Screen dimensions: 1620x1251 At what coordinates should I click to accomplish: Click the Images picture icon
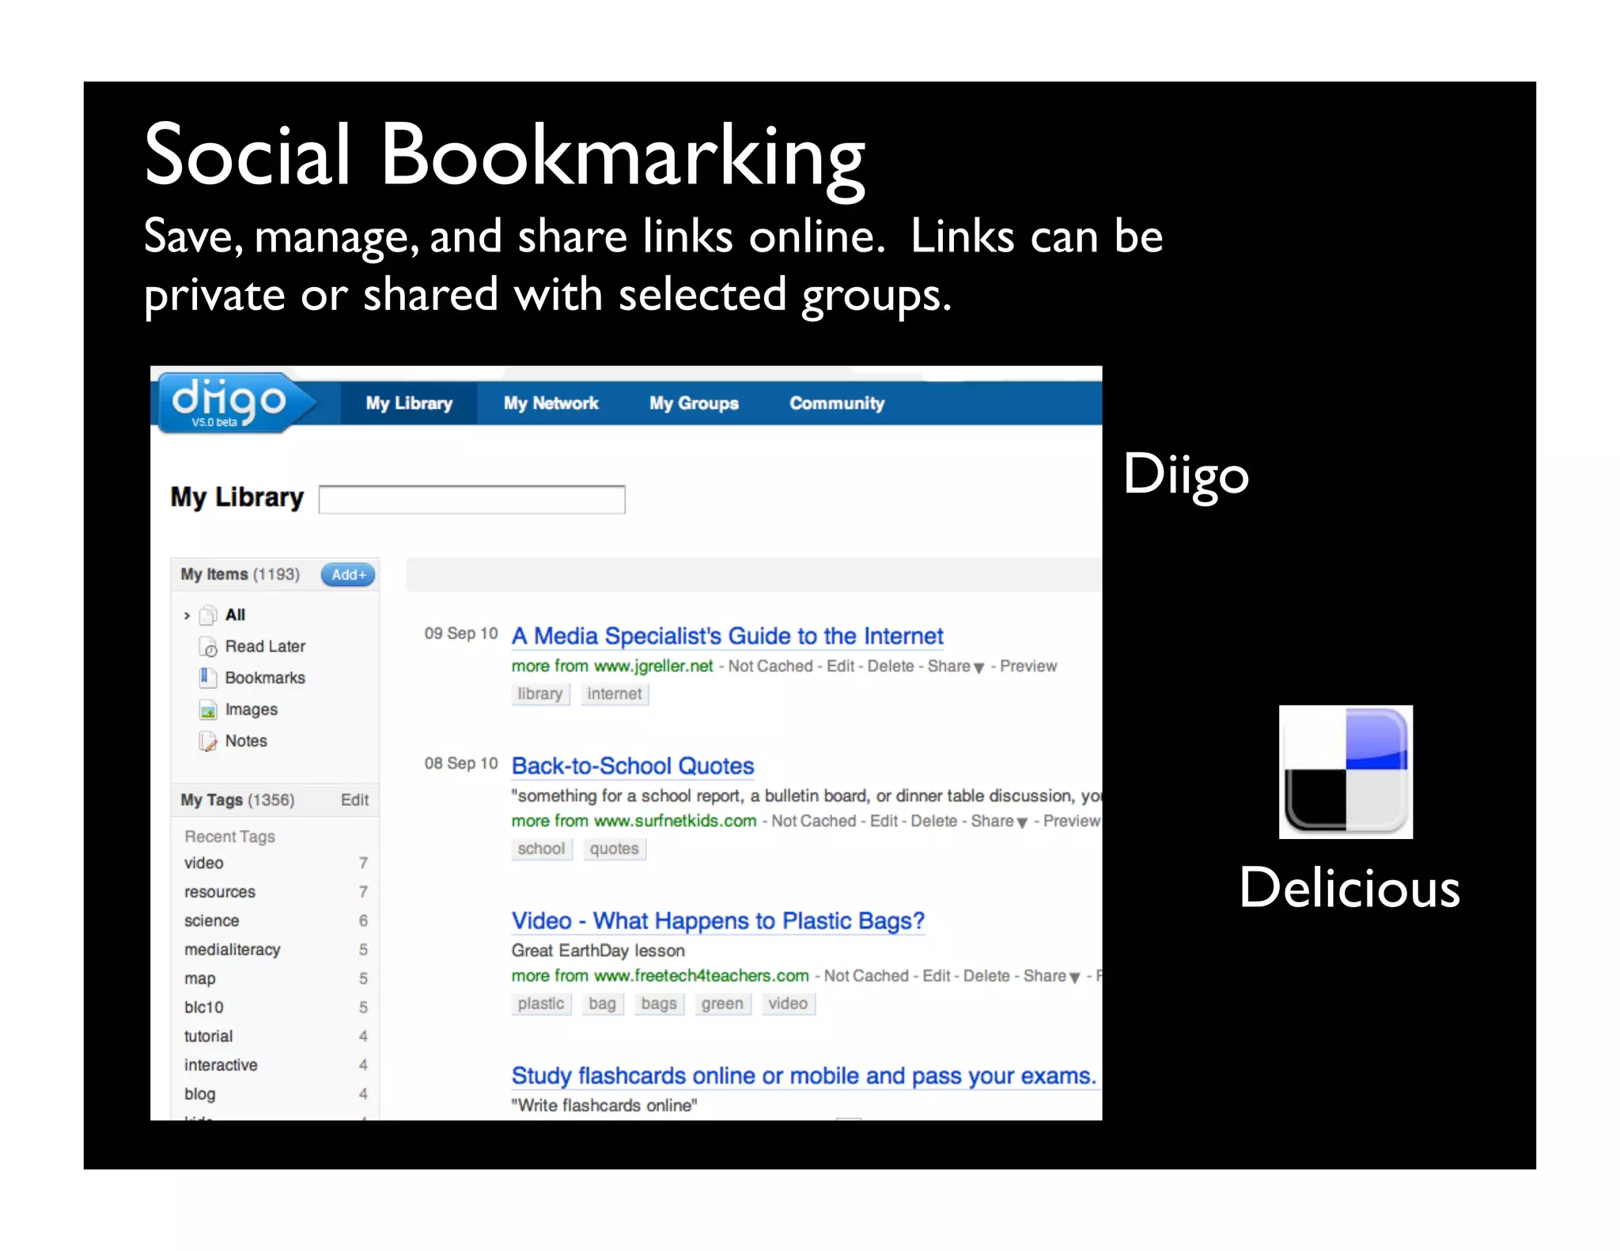[208, 710]
